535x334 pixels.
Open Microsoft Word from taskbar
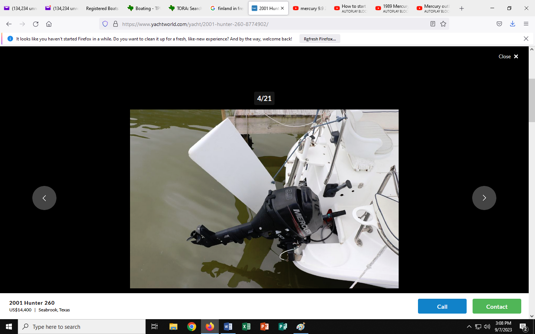click(x=228, y=327)
